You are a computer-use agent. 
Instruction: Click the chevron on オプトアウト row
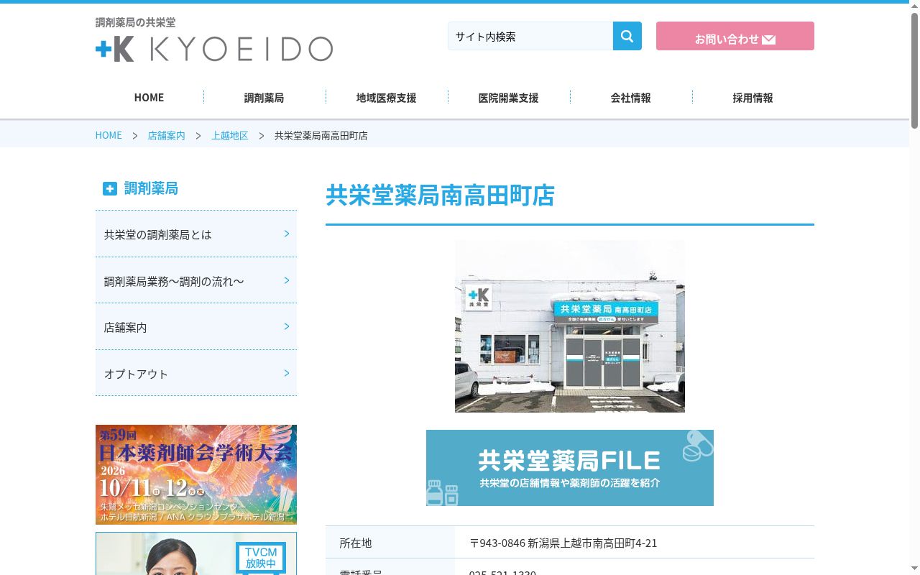point(287,373)
